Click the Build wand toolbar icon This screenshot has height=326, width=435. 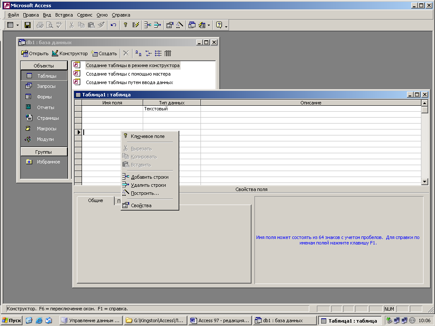pos(180,25)
